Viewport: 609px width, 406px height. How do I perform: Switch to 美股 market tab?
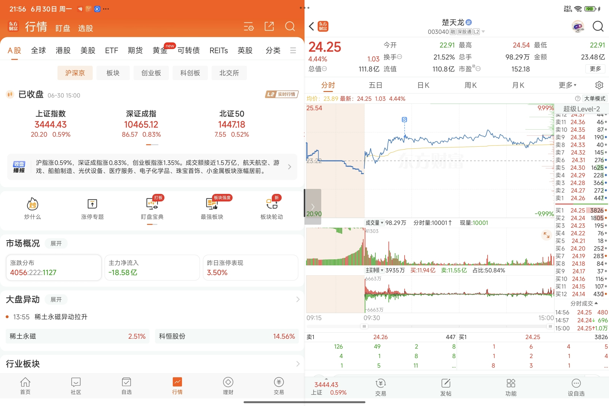pyautogui.click(x=88, y=51)
